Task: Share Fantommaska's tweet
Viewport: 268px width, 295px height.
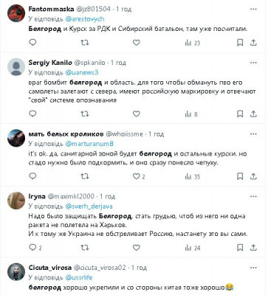Action: click(x=253, y=43)
